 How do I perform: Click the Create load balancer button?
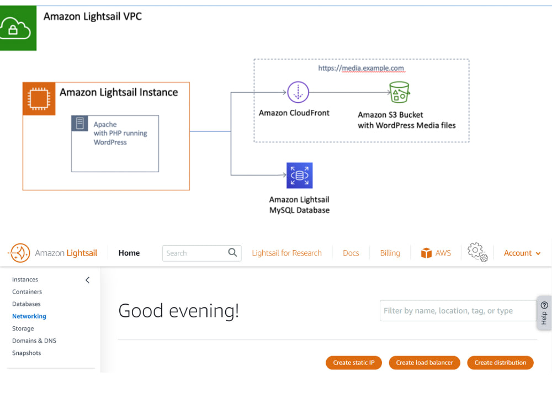coord(424,363)
